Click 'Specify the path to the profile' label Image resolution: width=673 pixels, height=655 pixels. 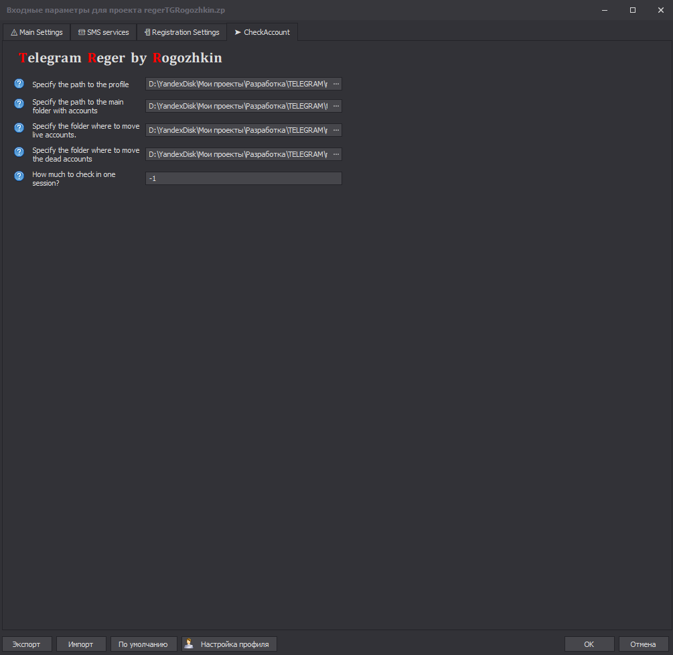pyautogui.click(x=80, y=84)
